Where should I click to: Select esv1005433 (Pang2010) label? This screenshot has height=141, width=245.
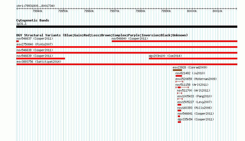pos(195,96)
